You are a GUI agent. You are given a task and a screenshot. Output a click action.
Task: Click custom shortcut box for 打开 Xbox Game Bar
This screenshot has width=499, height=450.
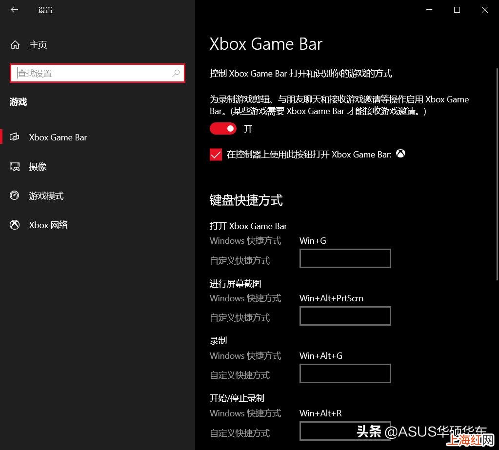coord(345,258)
